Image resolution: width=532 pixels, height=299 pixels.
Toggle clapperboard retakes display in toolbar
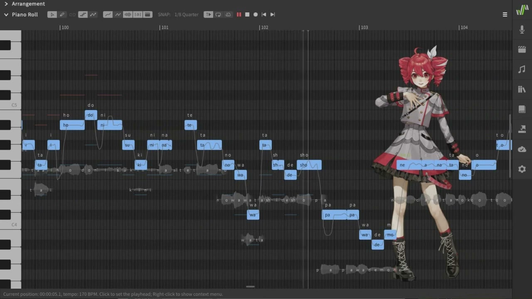(x=148, y=15)
